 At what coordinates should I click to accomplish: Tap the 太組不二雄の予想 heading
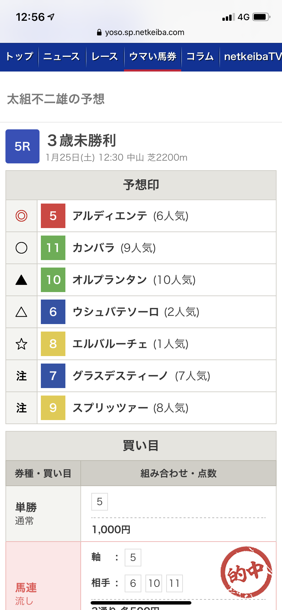tap(56, 99)
